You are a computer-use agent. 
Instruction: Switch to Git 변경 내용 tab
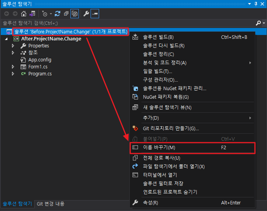[x=51, y=204]
